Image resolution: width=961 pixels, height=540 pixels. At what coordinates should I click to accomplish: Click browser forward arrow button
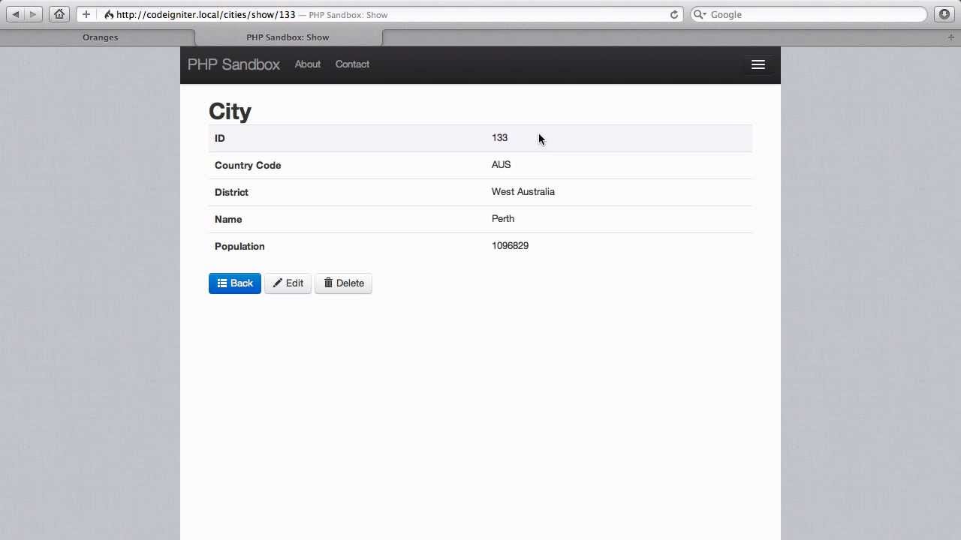tap(32, 14)
